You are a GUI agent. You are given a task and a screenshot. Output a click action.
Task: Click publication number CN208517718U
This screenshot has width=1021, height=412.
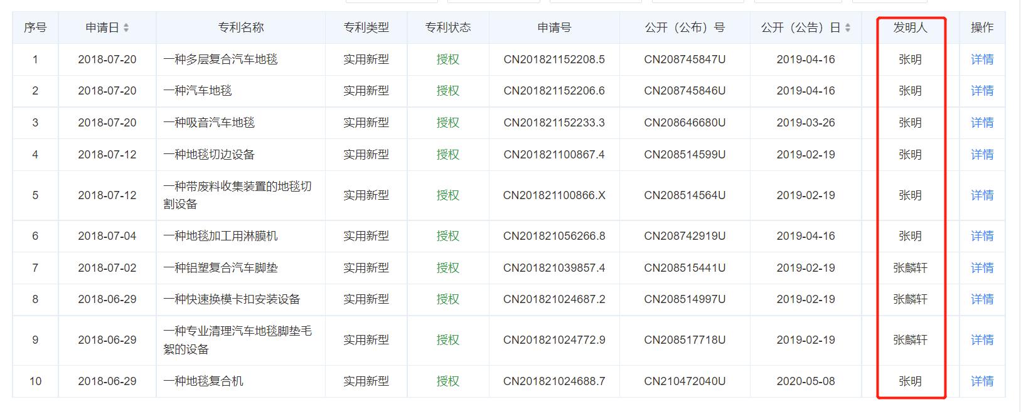point(685,340)
